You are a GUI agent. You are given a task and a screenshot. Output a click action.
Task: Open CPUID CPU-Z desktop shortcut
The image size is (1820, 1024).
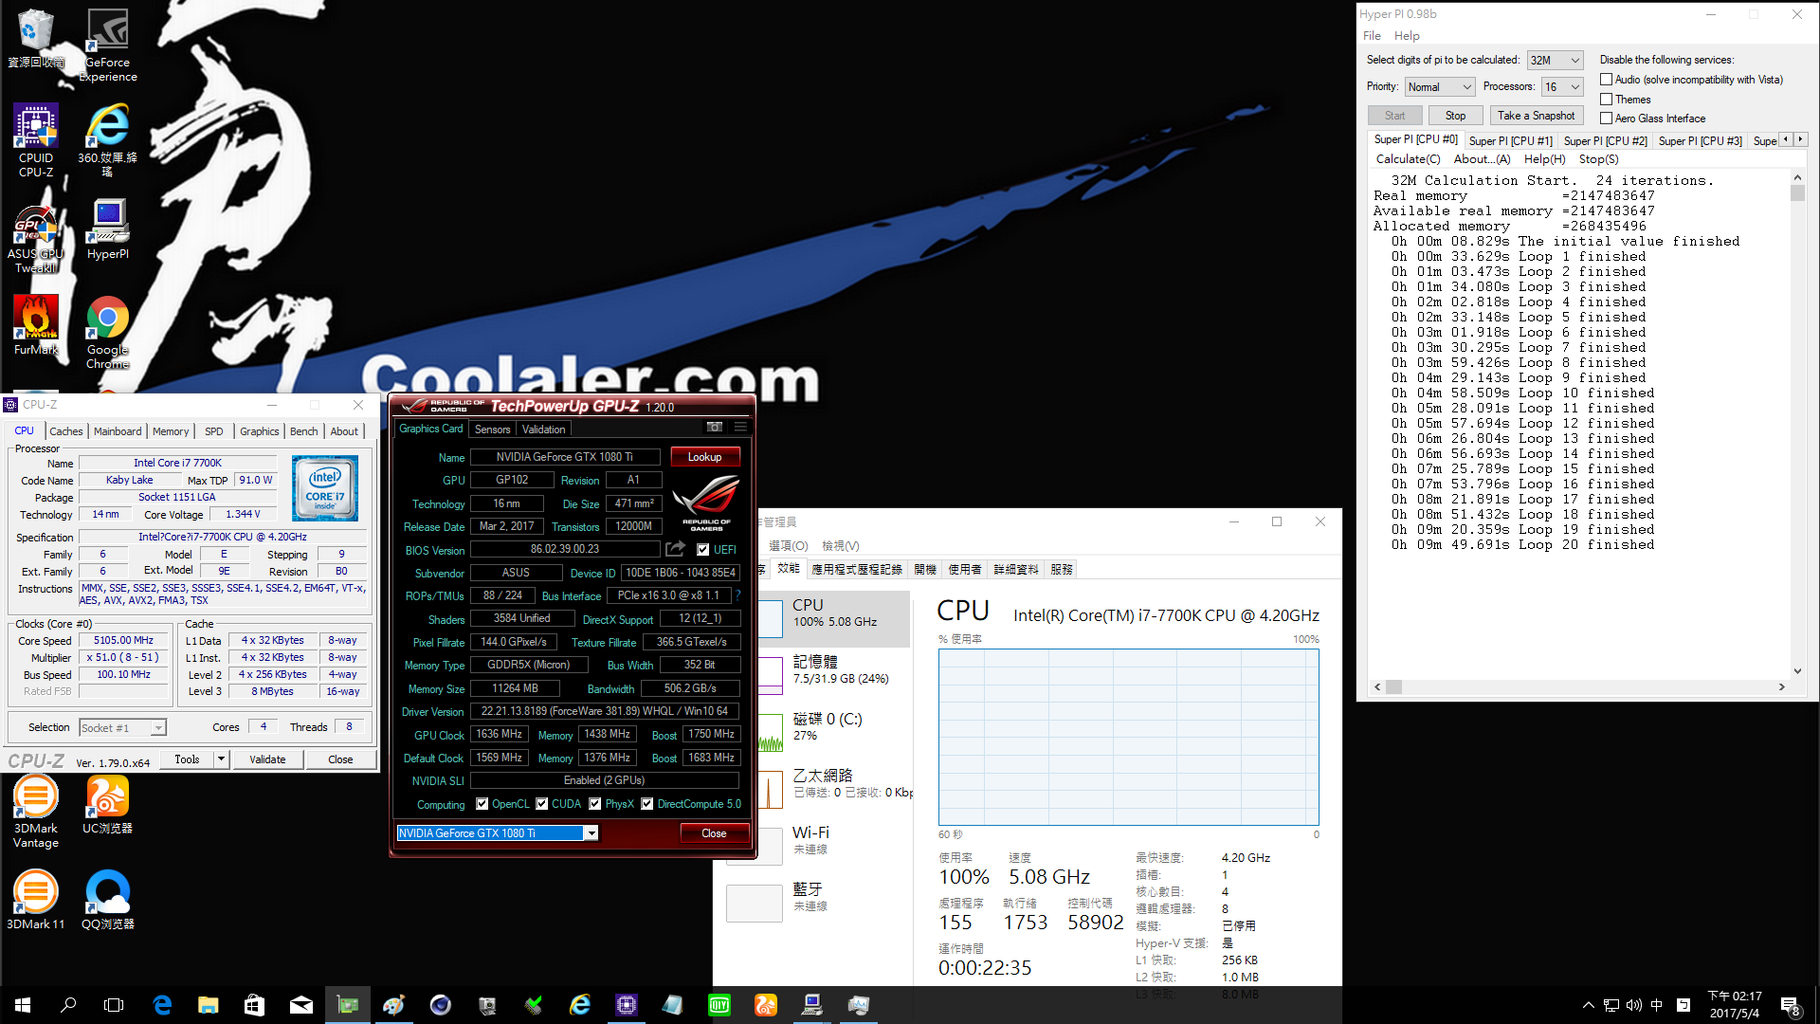coord(36,140)
